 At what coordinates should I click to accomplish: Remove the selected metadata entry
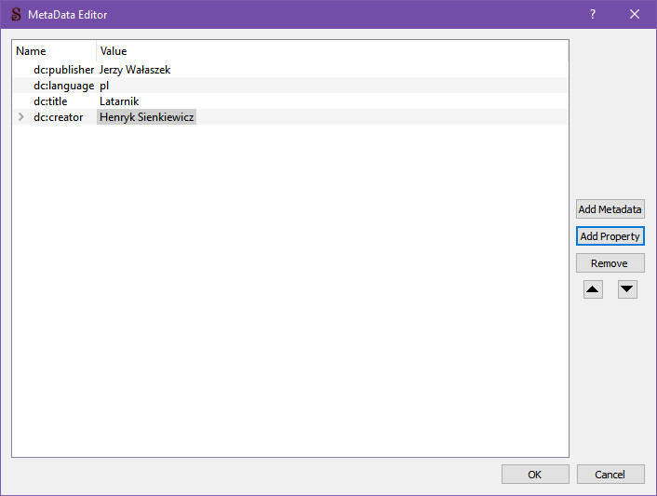click(610, 263)
